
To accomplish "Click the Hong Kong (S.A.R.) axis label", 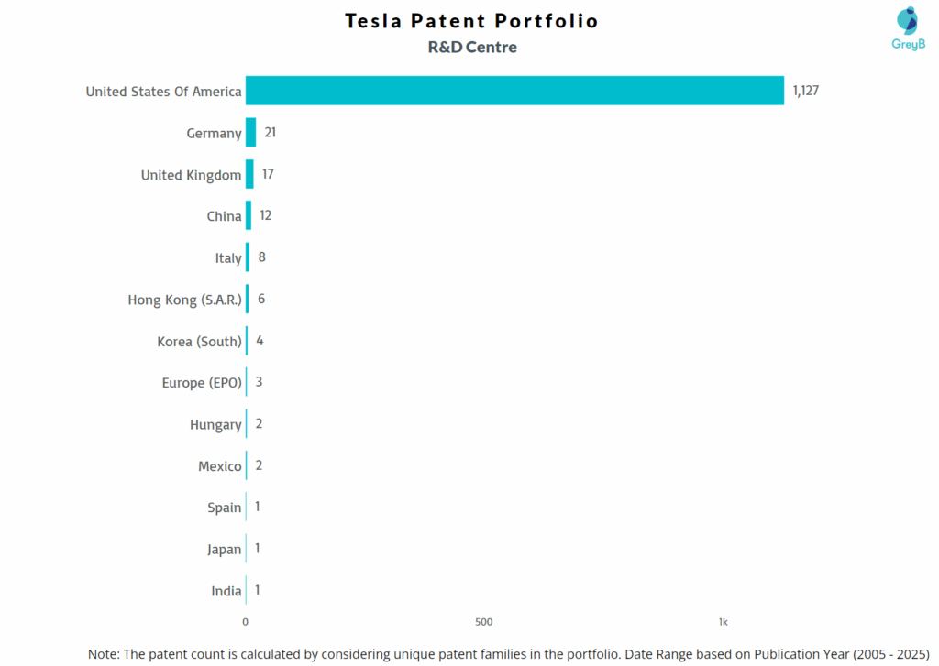I will pos(185,300).
